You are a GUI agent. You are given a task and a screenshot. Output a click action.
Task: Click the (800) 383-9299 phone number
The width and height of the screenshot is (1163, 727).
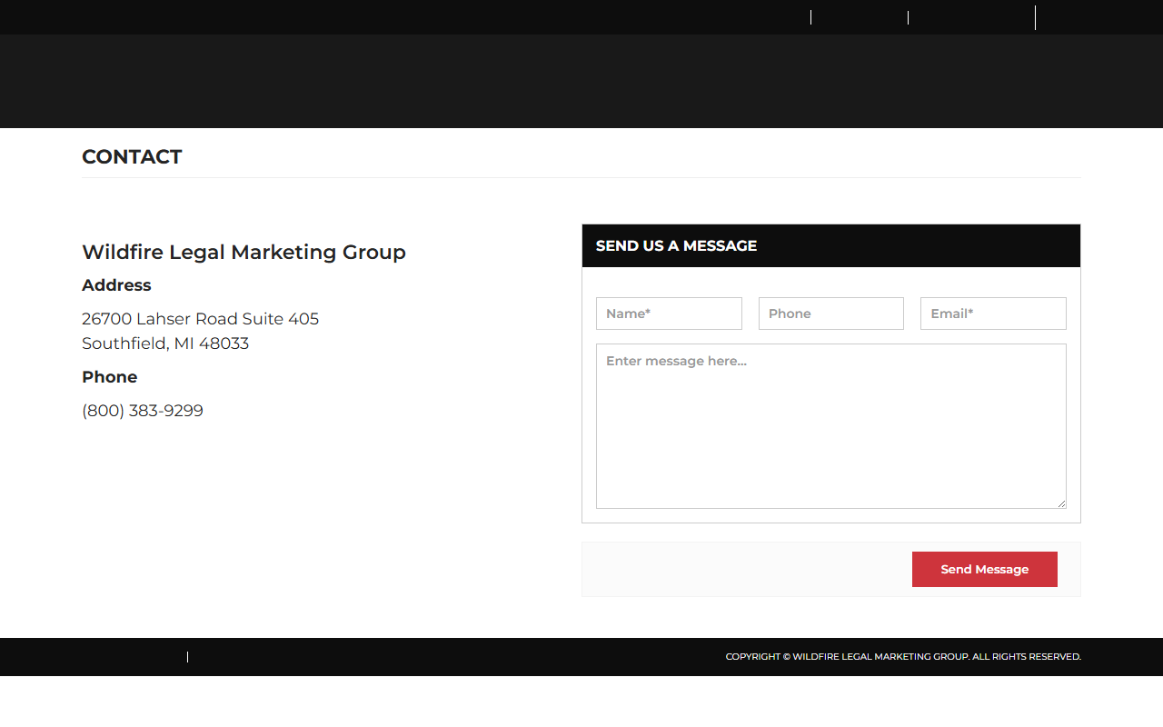point(143,411)
